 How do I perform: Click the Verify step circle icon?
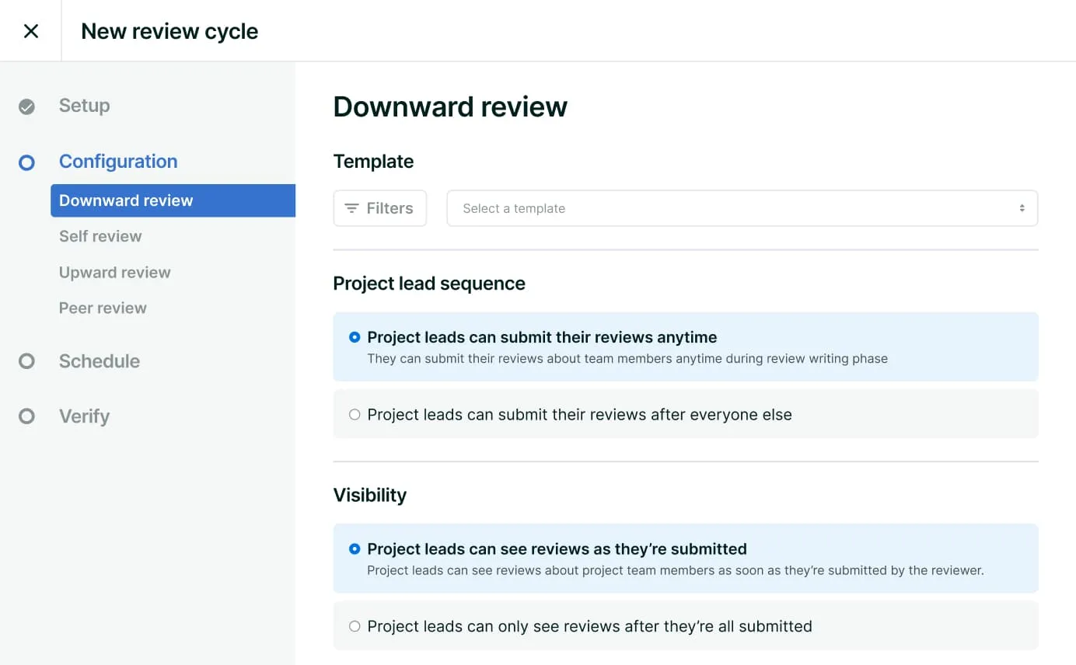(x=26, y=416)
